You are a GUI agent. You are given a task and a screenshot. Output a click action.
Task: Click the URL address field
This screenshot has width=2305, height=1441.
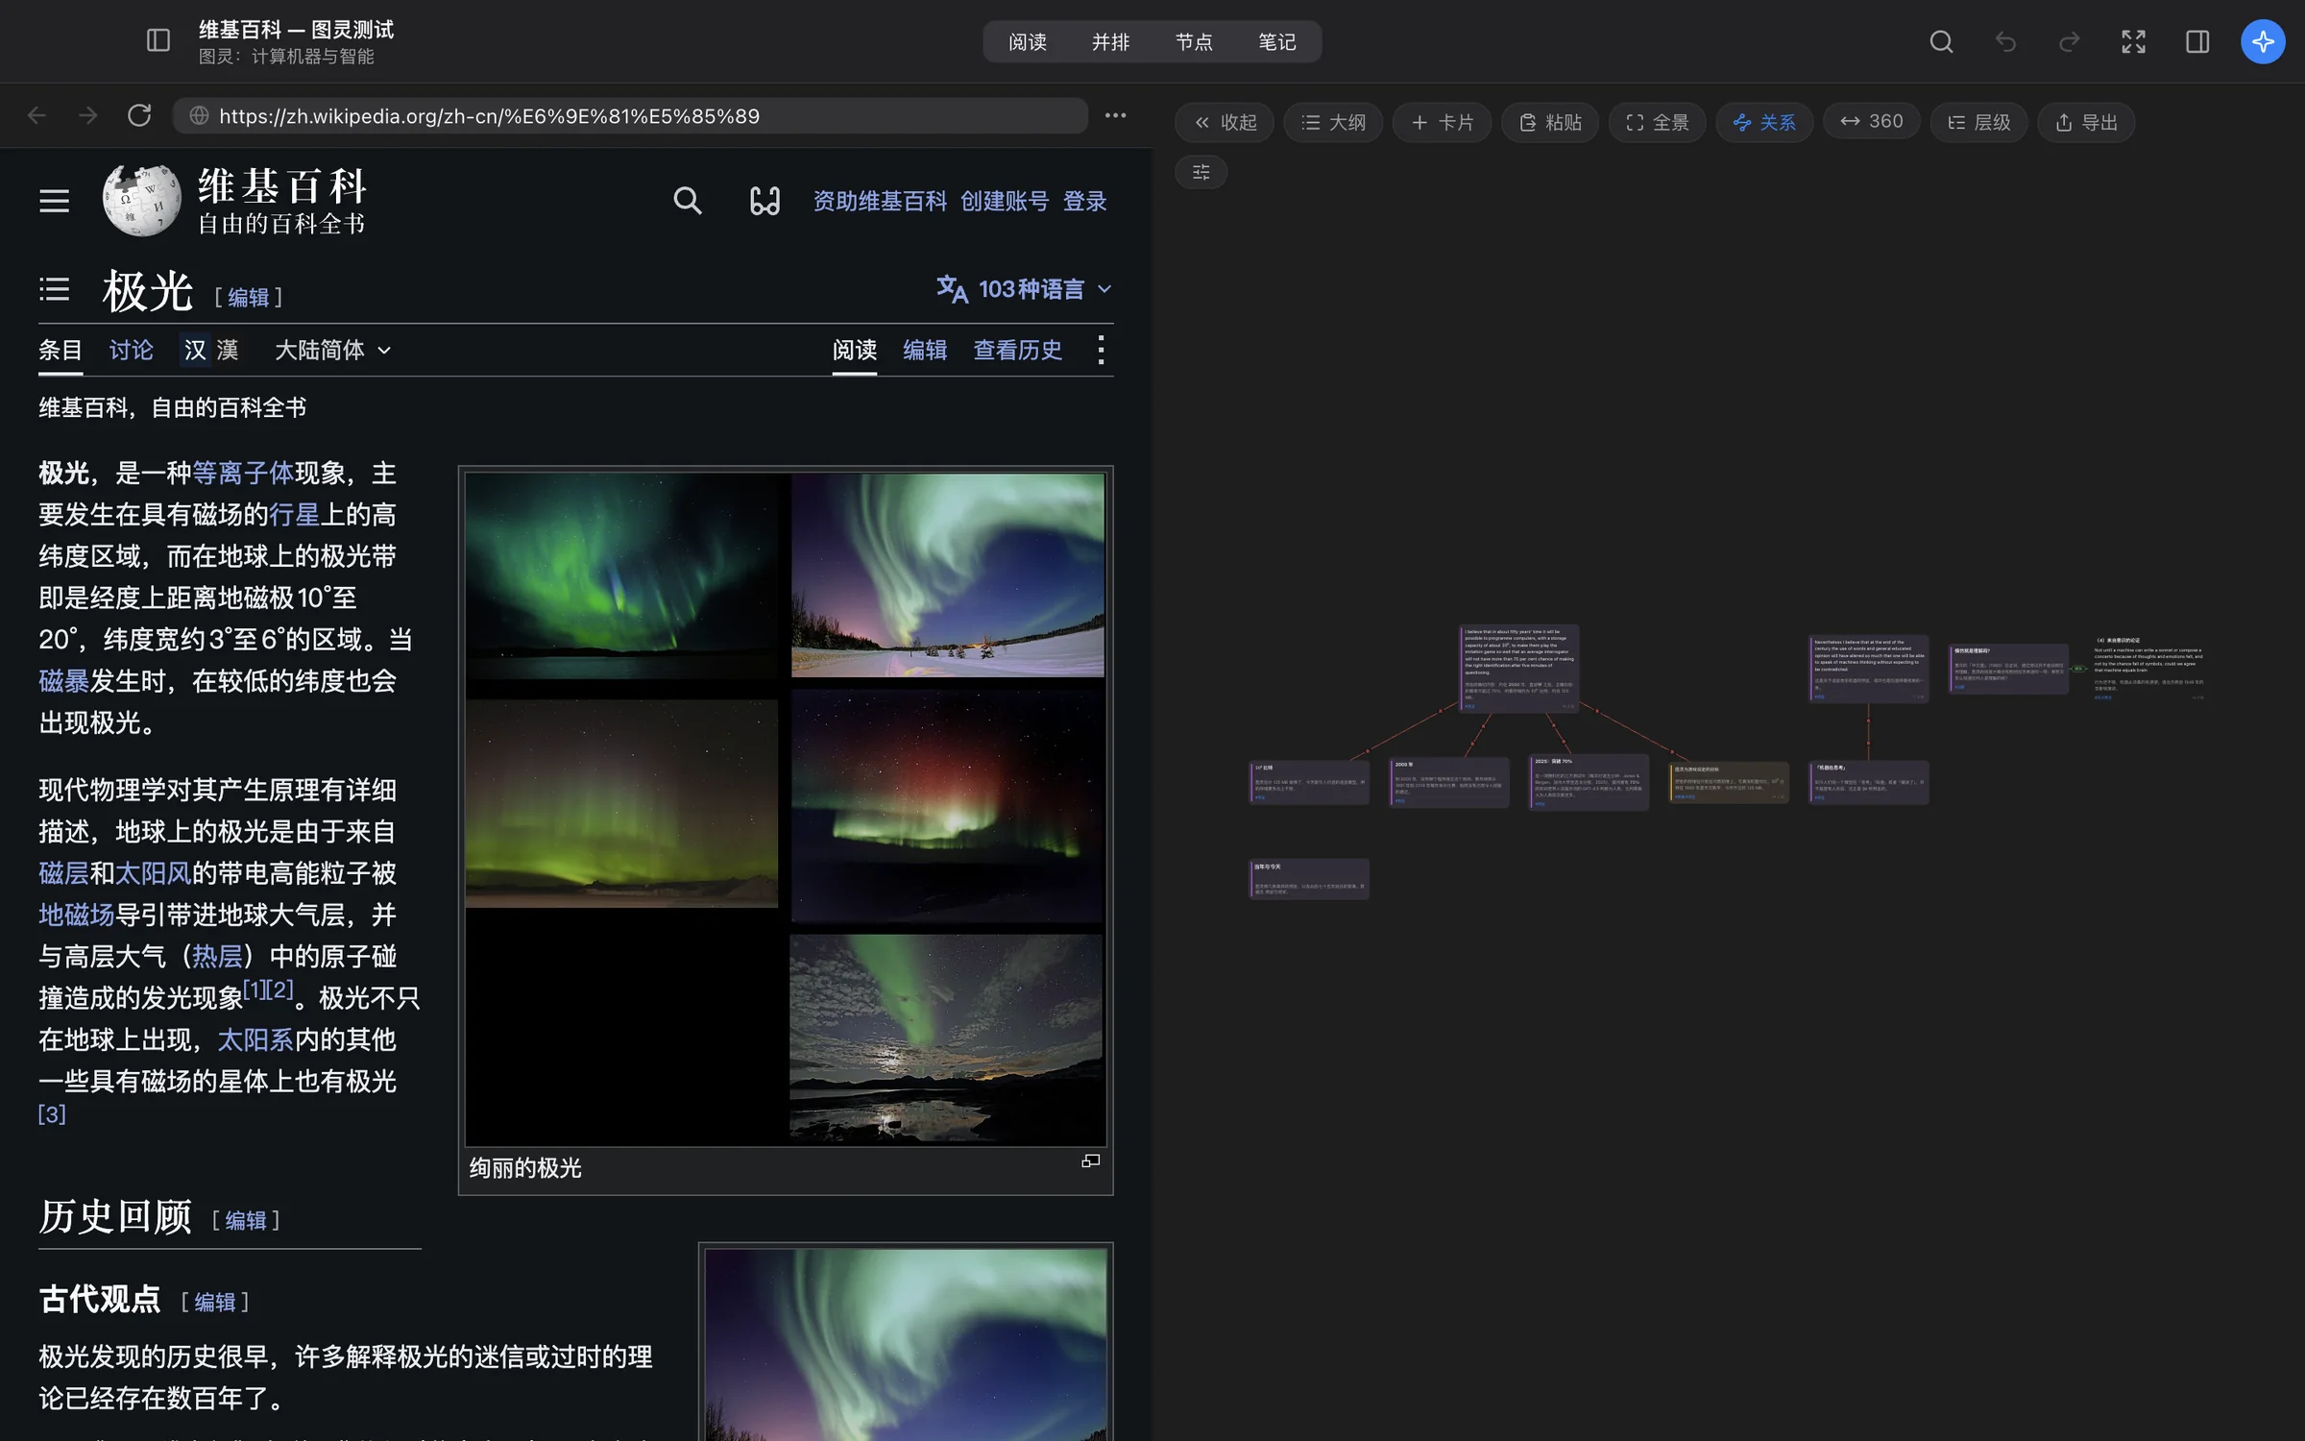click(x=630, y=115)
